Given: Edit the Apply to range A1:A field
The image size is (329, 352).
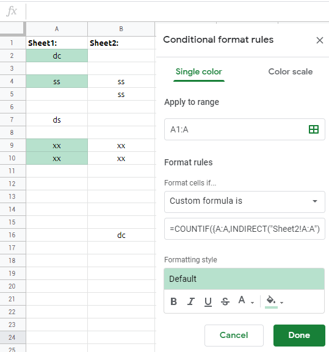Looking at the screenshot, I should [245, 129].
